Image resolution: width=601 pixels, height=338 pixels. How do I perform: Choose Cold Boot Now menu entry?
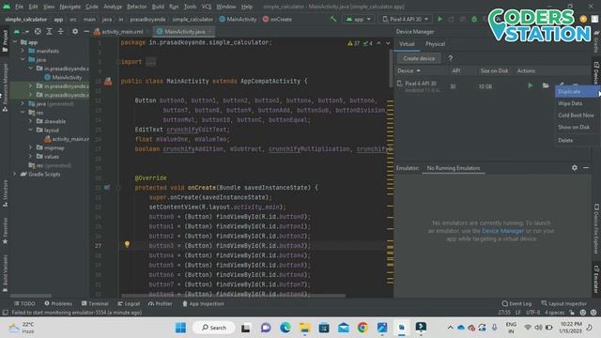click(577, 115)
